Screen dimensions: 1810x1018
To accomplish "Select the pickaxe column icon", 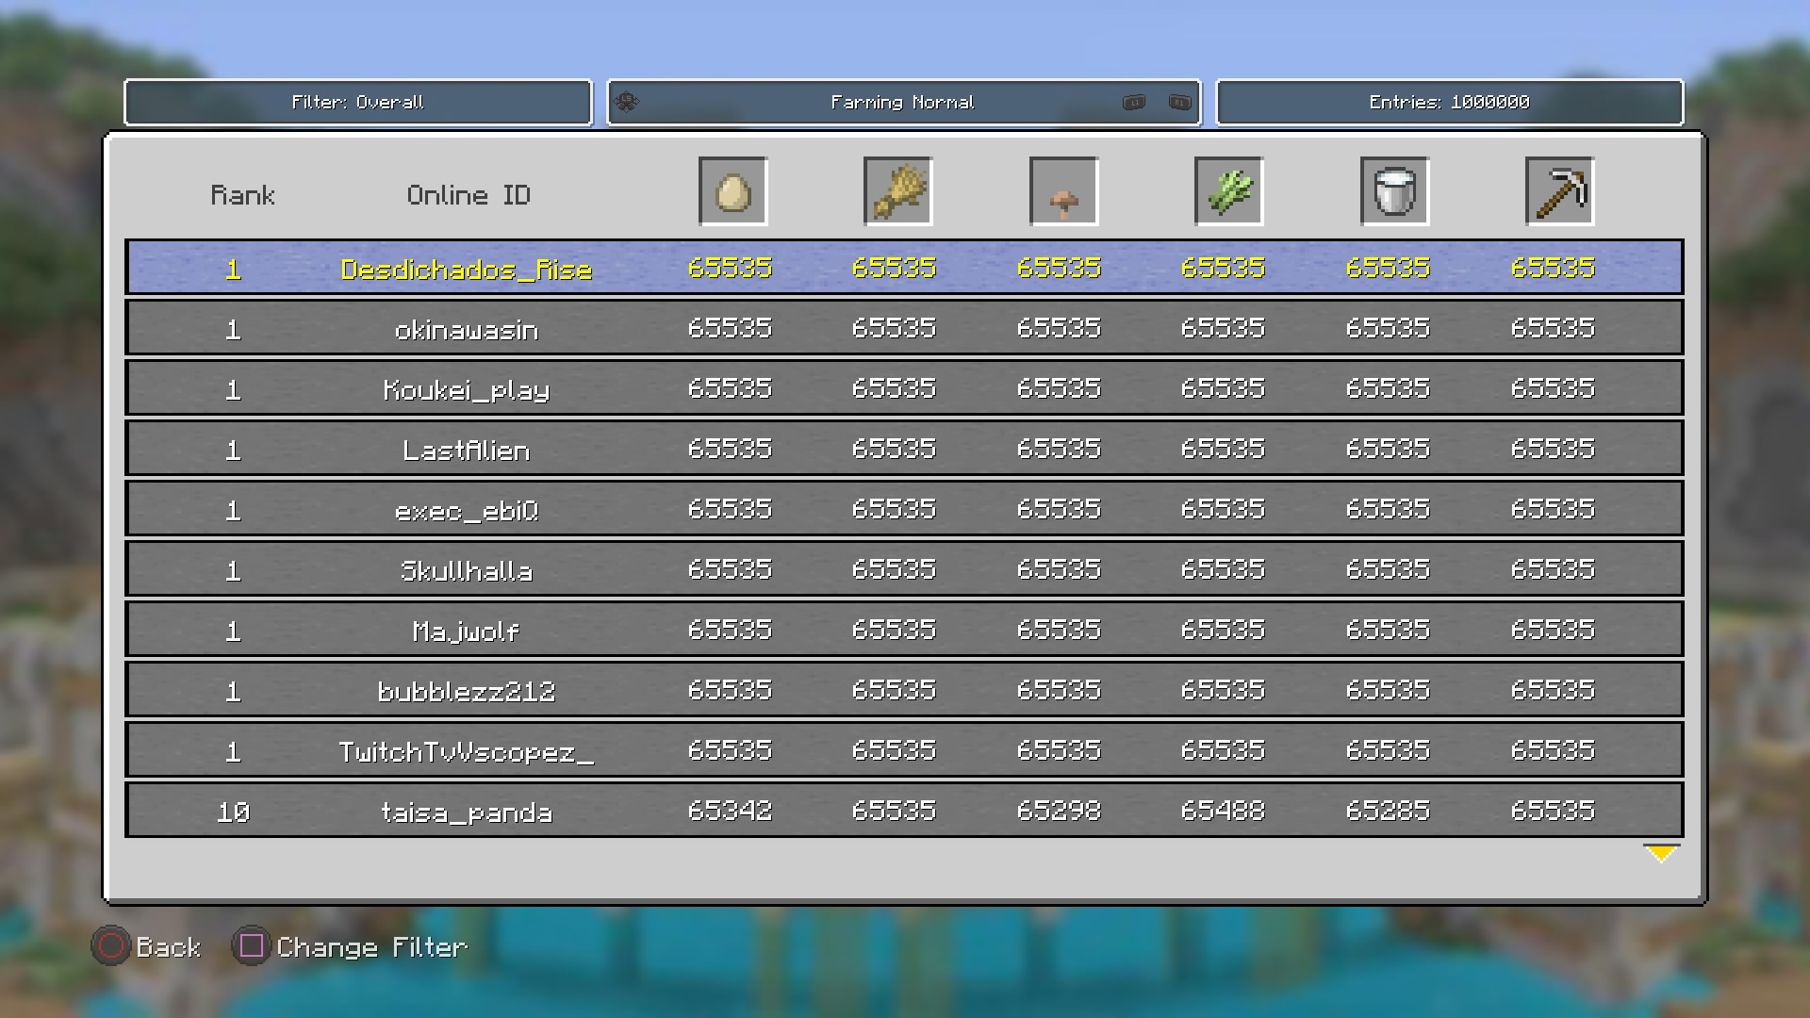I will click(1560, 191).
